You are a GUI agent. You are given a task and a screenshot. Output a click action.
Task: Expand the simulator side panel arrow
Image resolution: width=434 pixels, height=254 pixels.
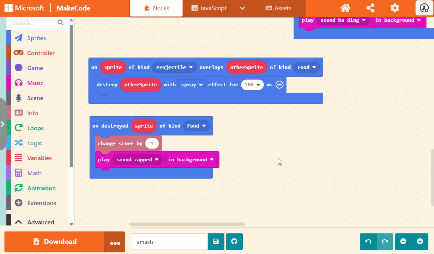point(2,124)
